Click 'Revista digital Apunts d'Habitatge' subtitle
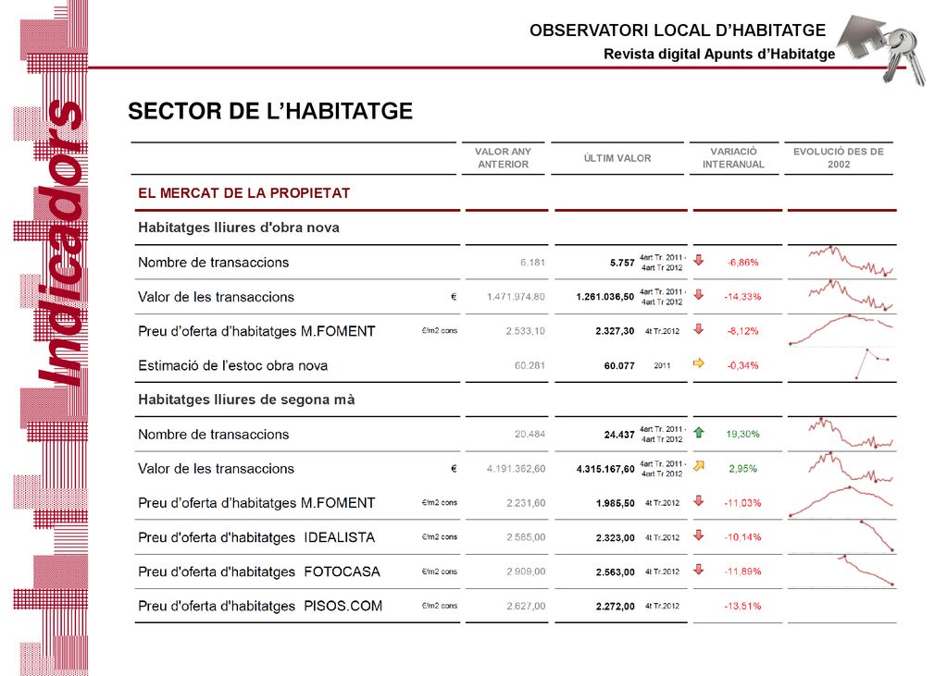 pyautogui.click(x=719, y=54)
